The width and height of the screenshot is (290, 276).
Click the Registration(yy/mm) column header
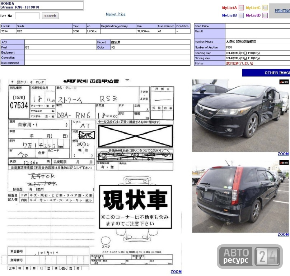[118, 26]
